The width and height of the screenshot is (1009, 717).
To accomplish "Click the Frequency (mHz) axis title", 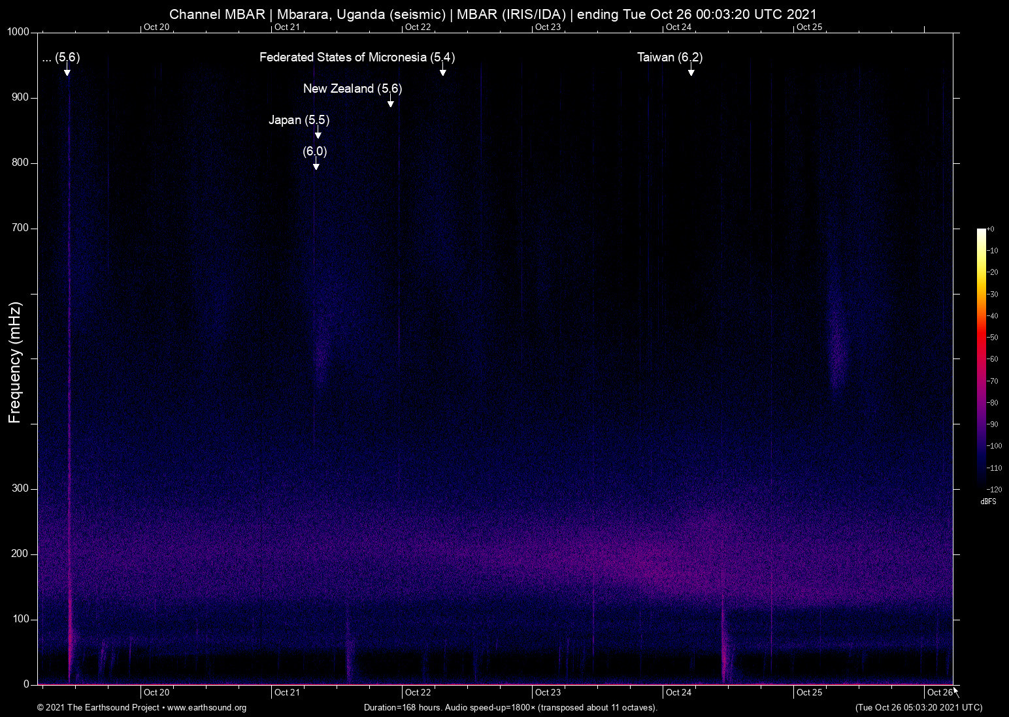I will pyautogui.click(x=15, y=362).
